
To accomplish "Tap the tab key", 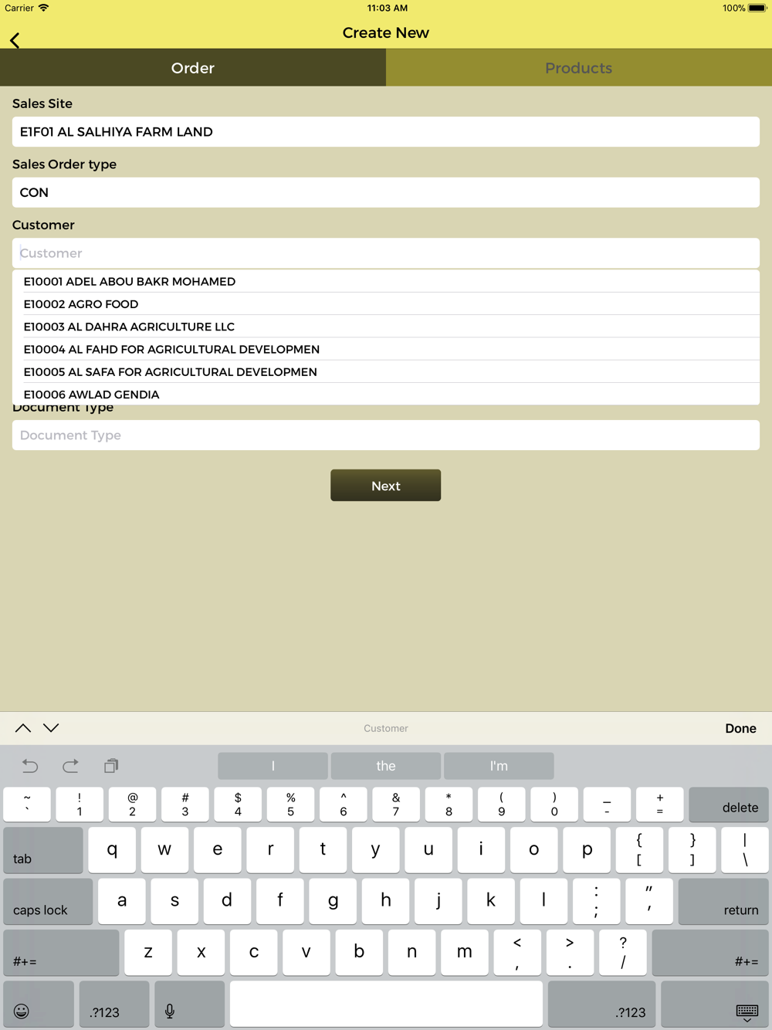I will tap(43, 850).
